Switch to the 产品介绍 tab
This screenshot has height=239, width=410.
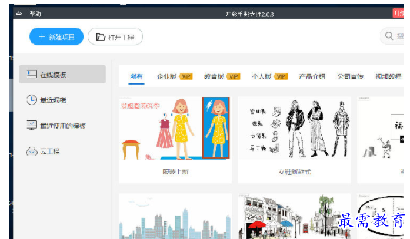(312, 77)
